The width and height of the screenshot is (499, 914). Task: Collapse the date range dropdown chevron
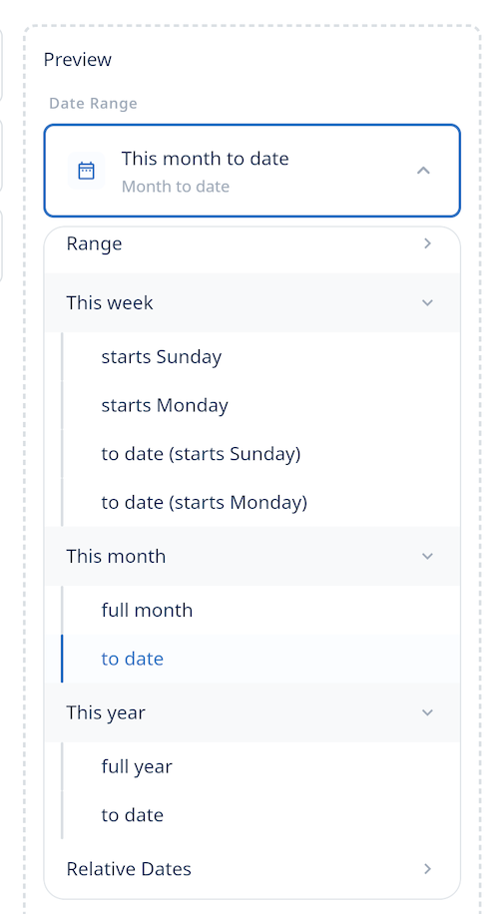[x=424, y=171]
